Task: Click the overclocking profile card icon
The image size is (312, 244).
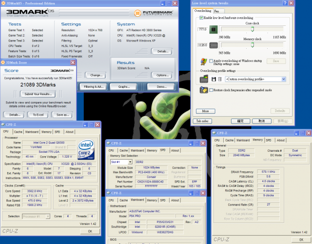Action: [204, 79]
